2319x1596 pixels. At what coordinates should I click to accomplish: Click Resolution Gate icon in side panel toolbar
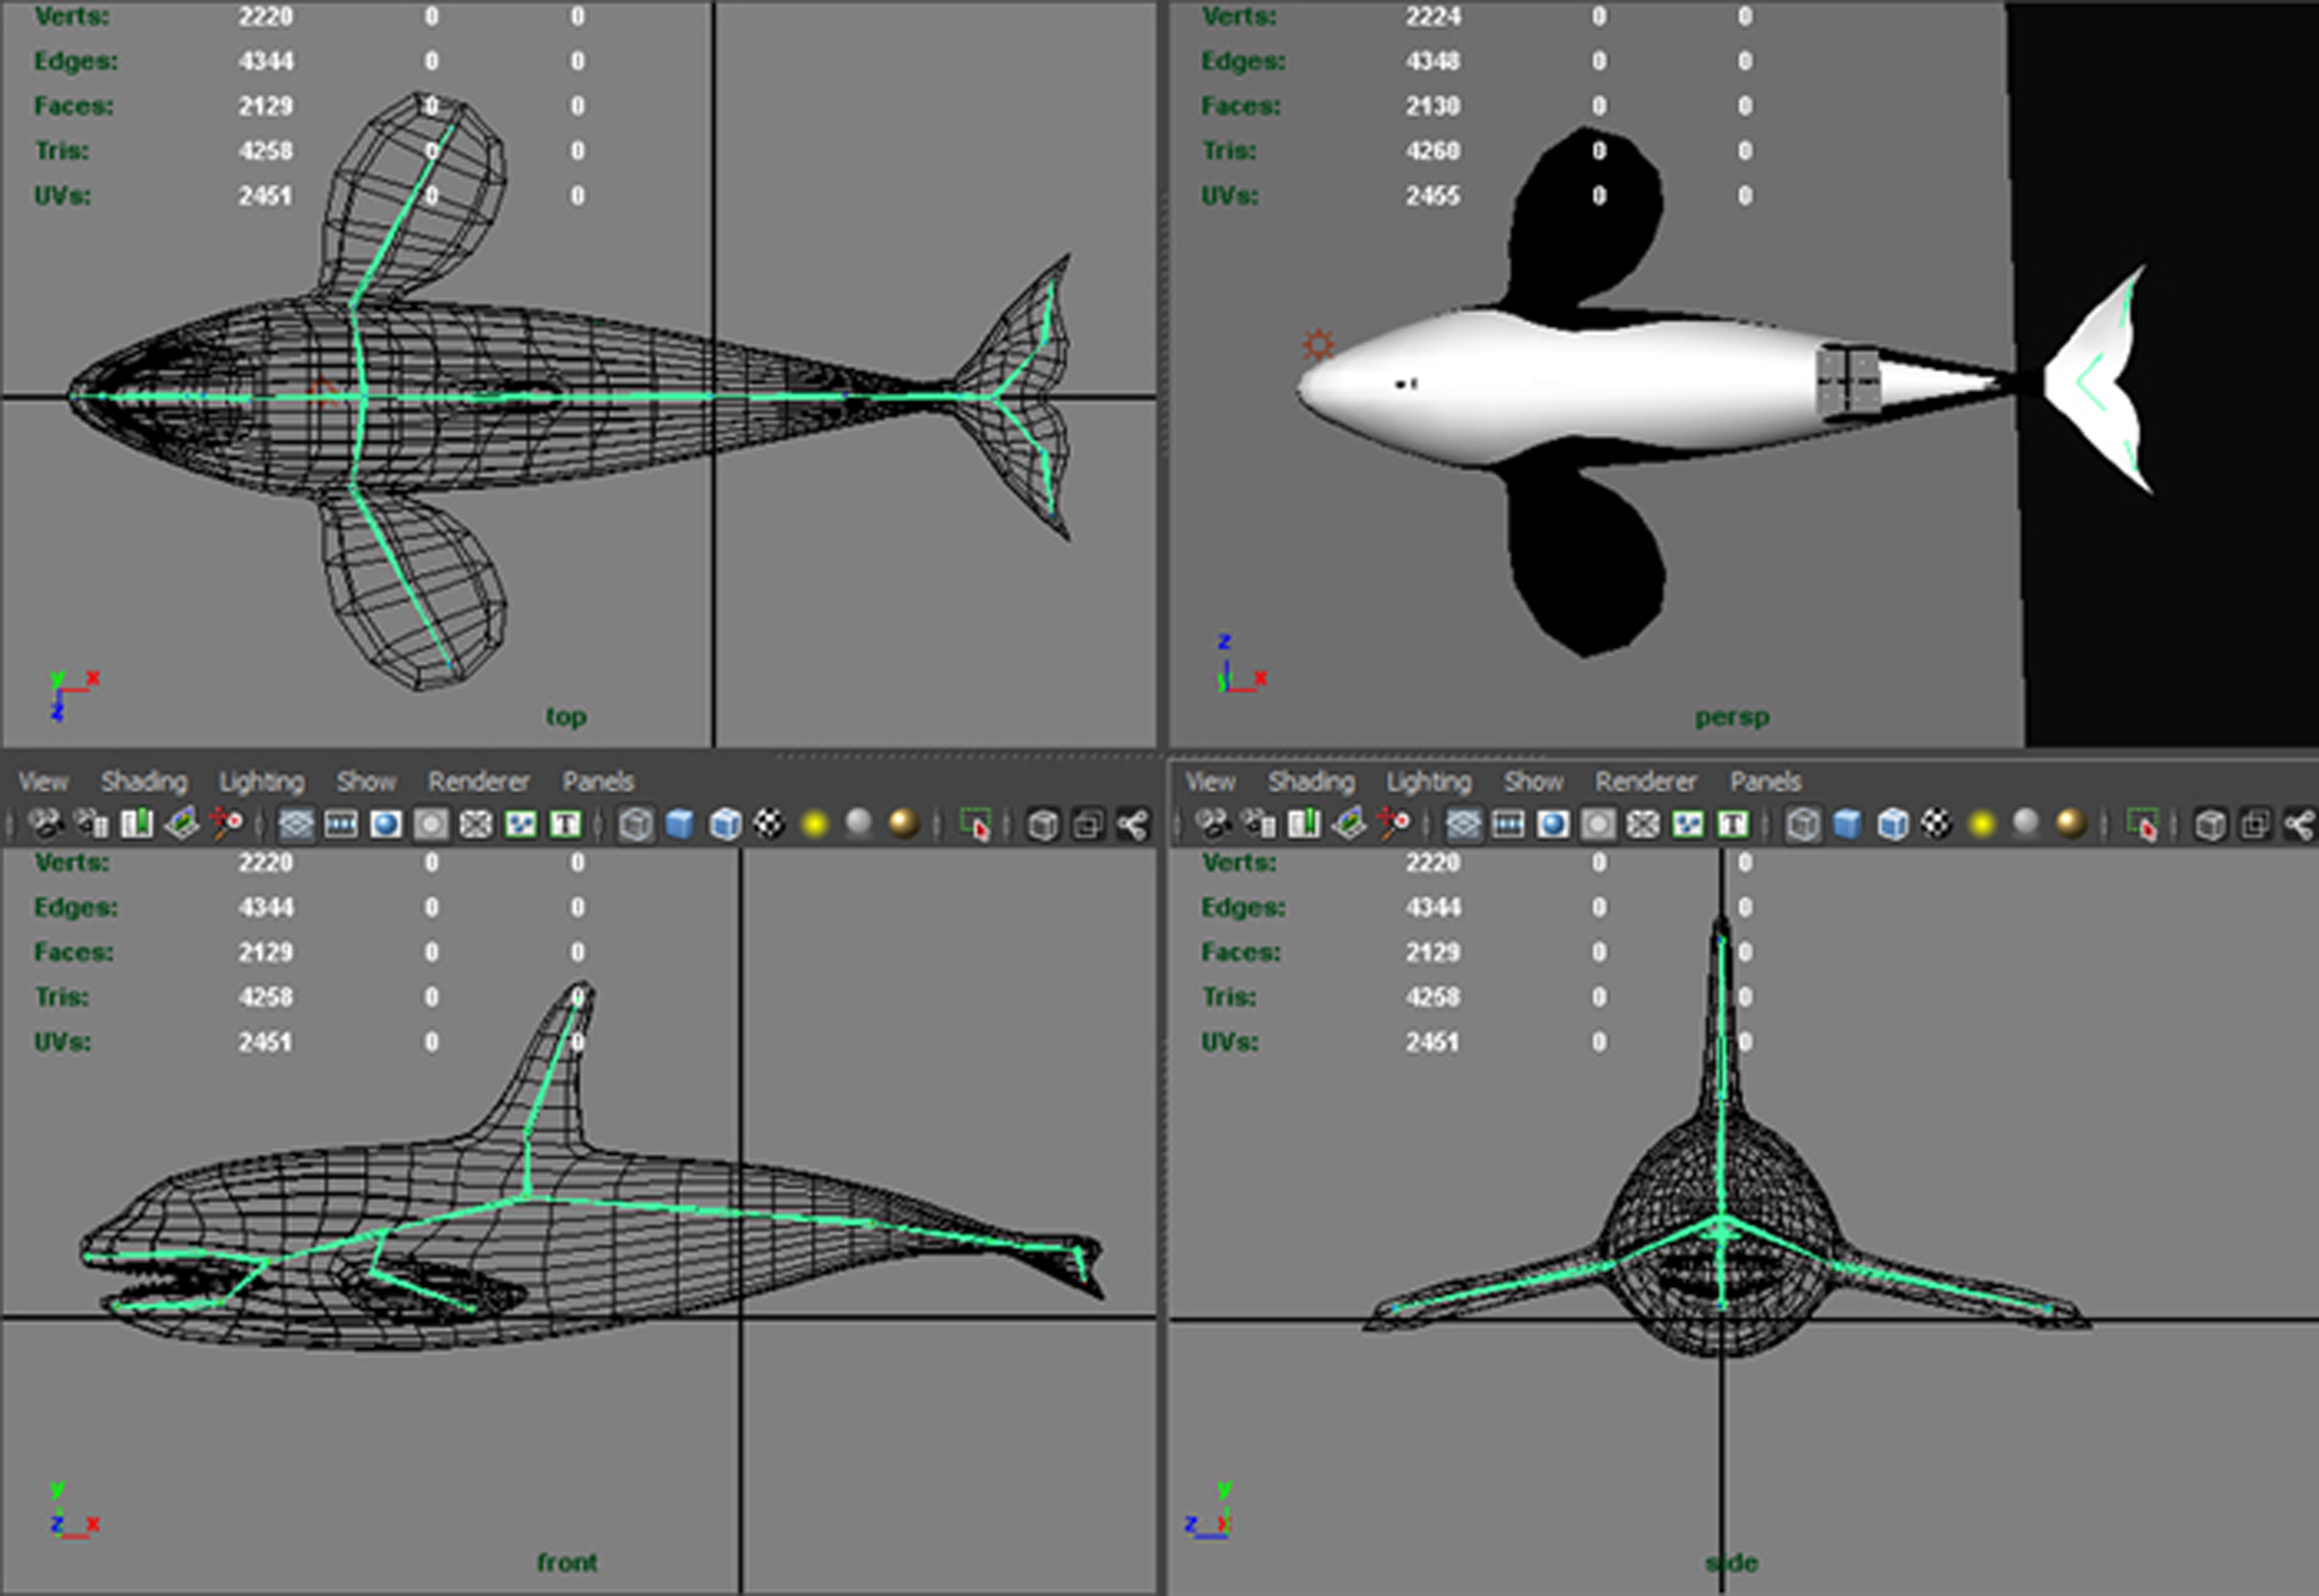(x=1553, y=825)
